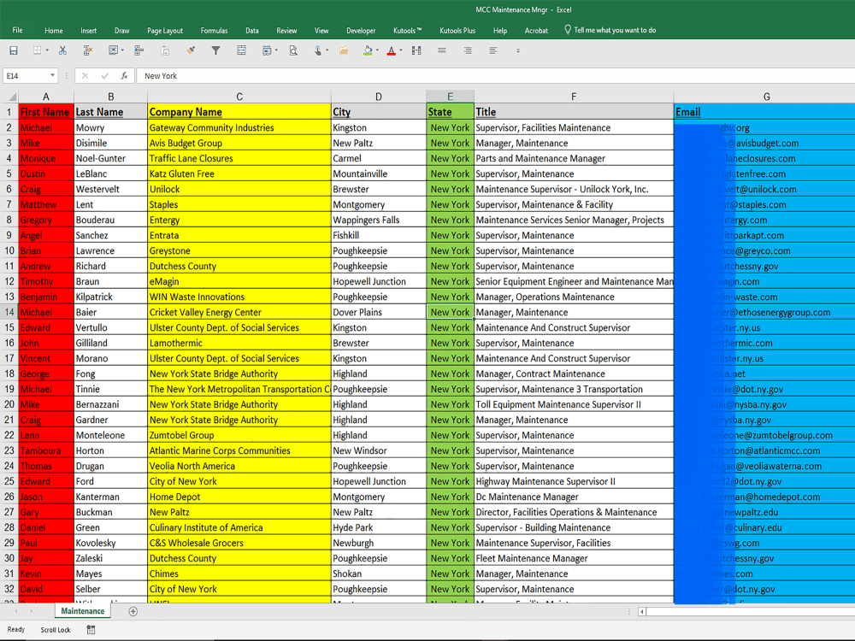Cut selection with the scissors icon
This screenshot has height=641, width=855.
62,50
